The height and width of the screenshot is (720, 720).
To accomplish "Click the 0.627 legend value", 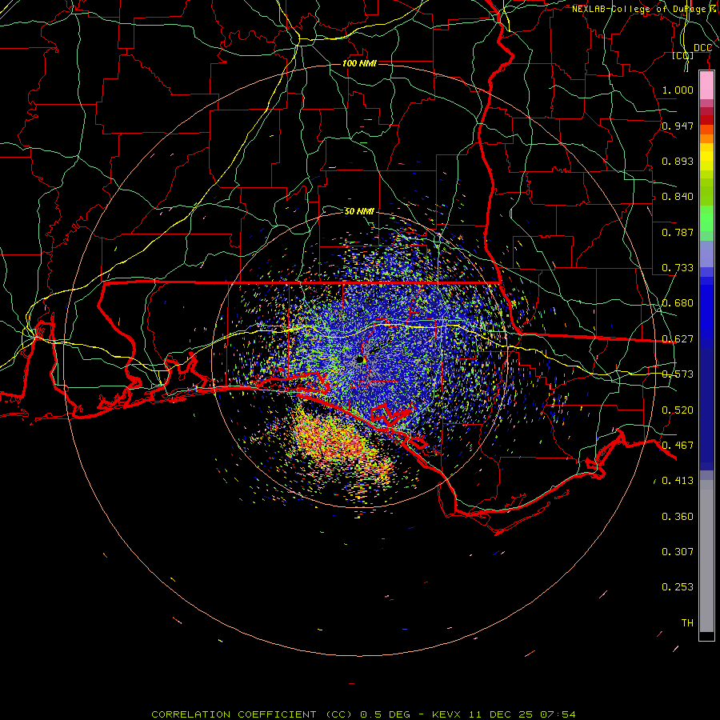I will pos(678,339).
